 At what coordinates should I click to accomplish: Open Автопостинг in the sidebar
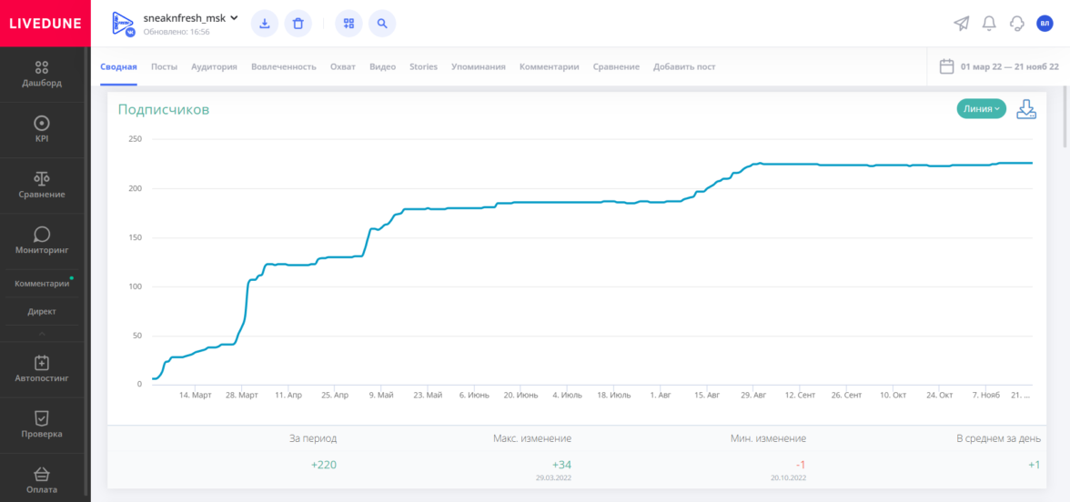(42, 369)
